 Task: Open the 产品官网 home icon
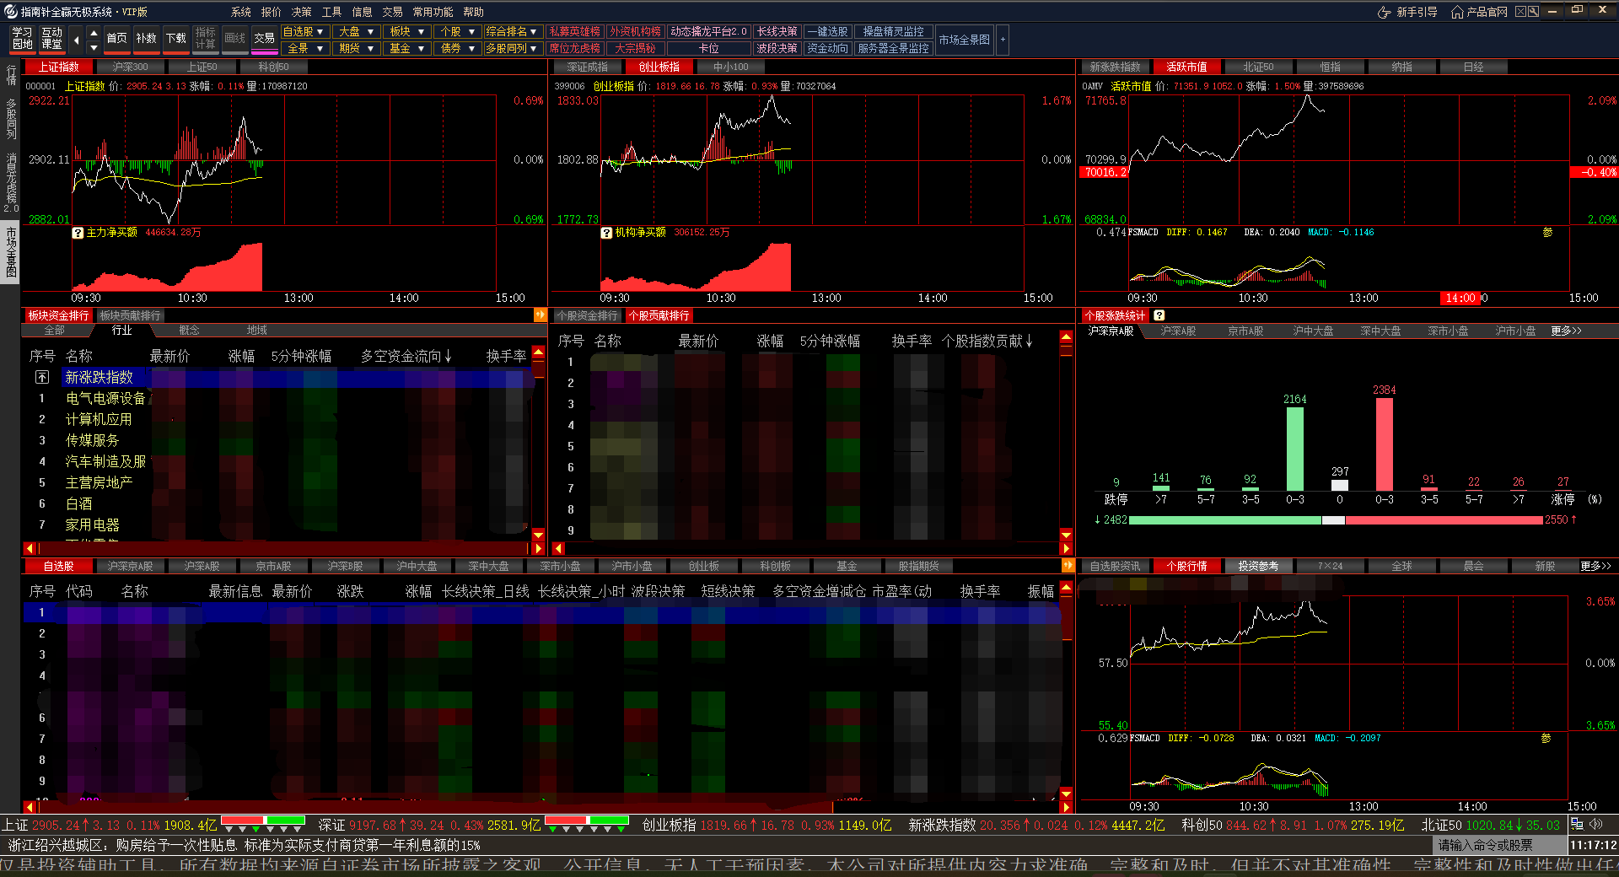pos(1457,12)
